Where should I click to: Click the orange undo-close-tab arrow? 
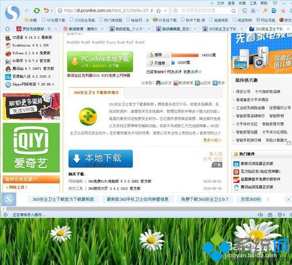pyautogui.click(x=46, y=10)
